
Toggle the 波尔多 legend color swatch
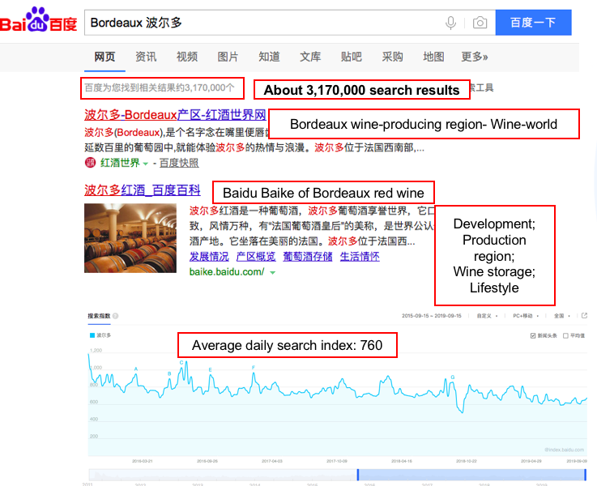pos(92,335)
